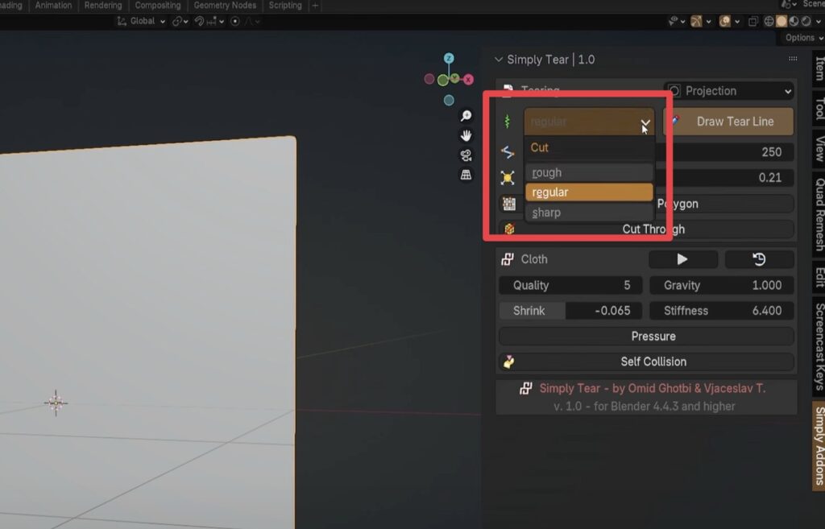825x529 pixels.
Task: Toggle the Cut Through option
Action: pos(647,229)
